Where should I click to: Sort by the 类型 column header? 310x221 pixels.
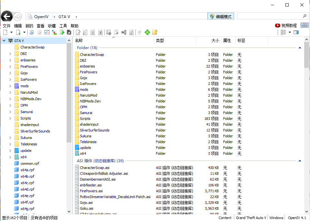point(175,40)
